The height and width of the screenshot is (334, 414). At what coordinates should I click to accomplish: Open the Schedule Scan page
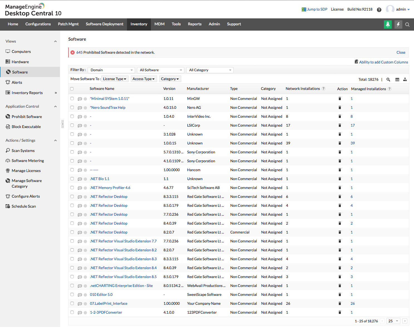click(x=24, y=206)
